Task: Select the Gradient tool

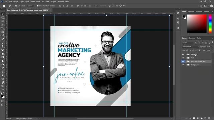Action: pos(3,57)
